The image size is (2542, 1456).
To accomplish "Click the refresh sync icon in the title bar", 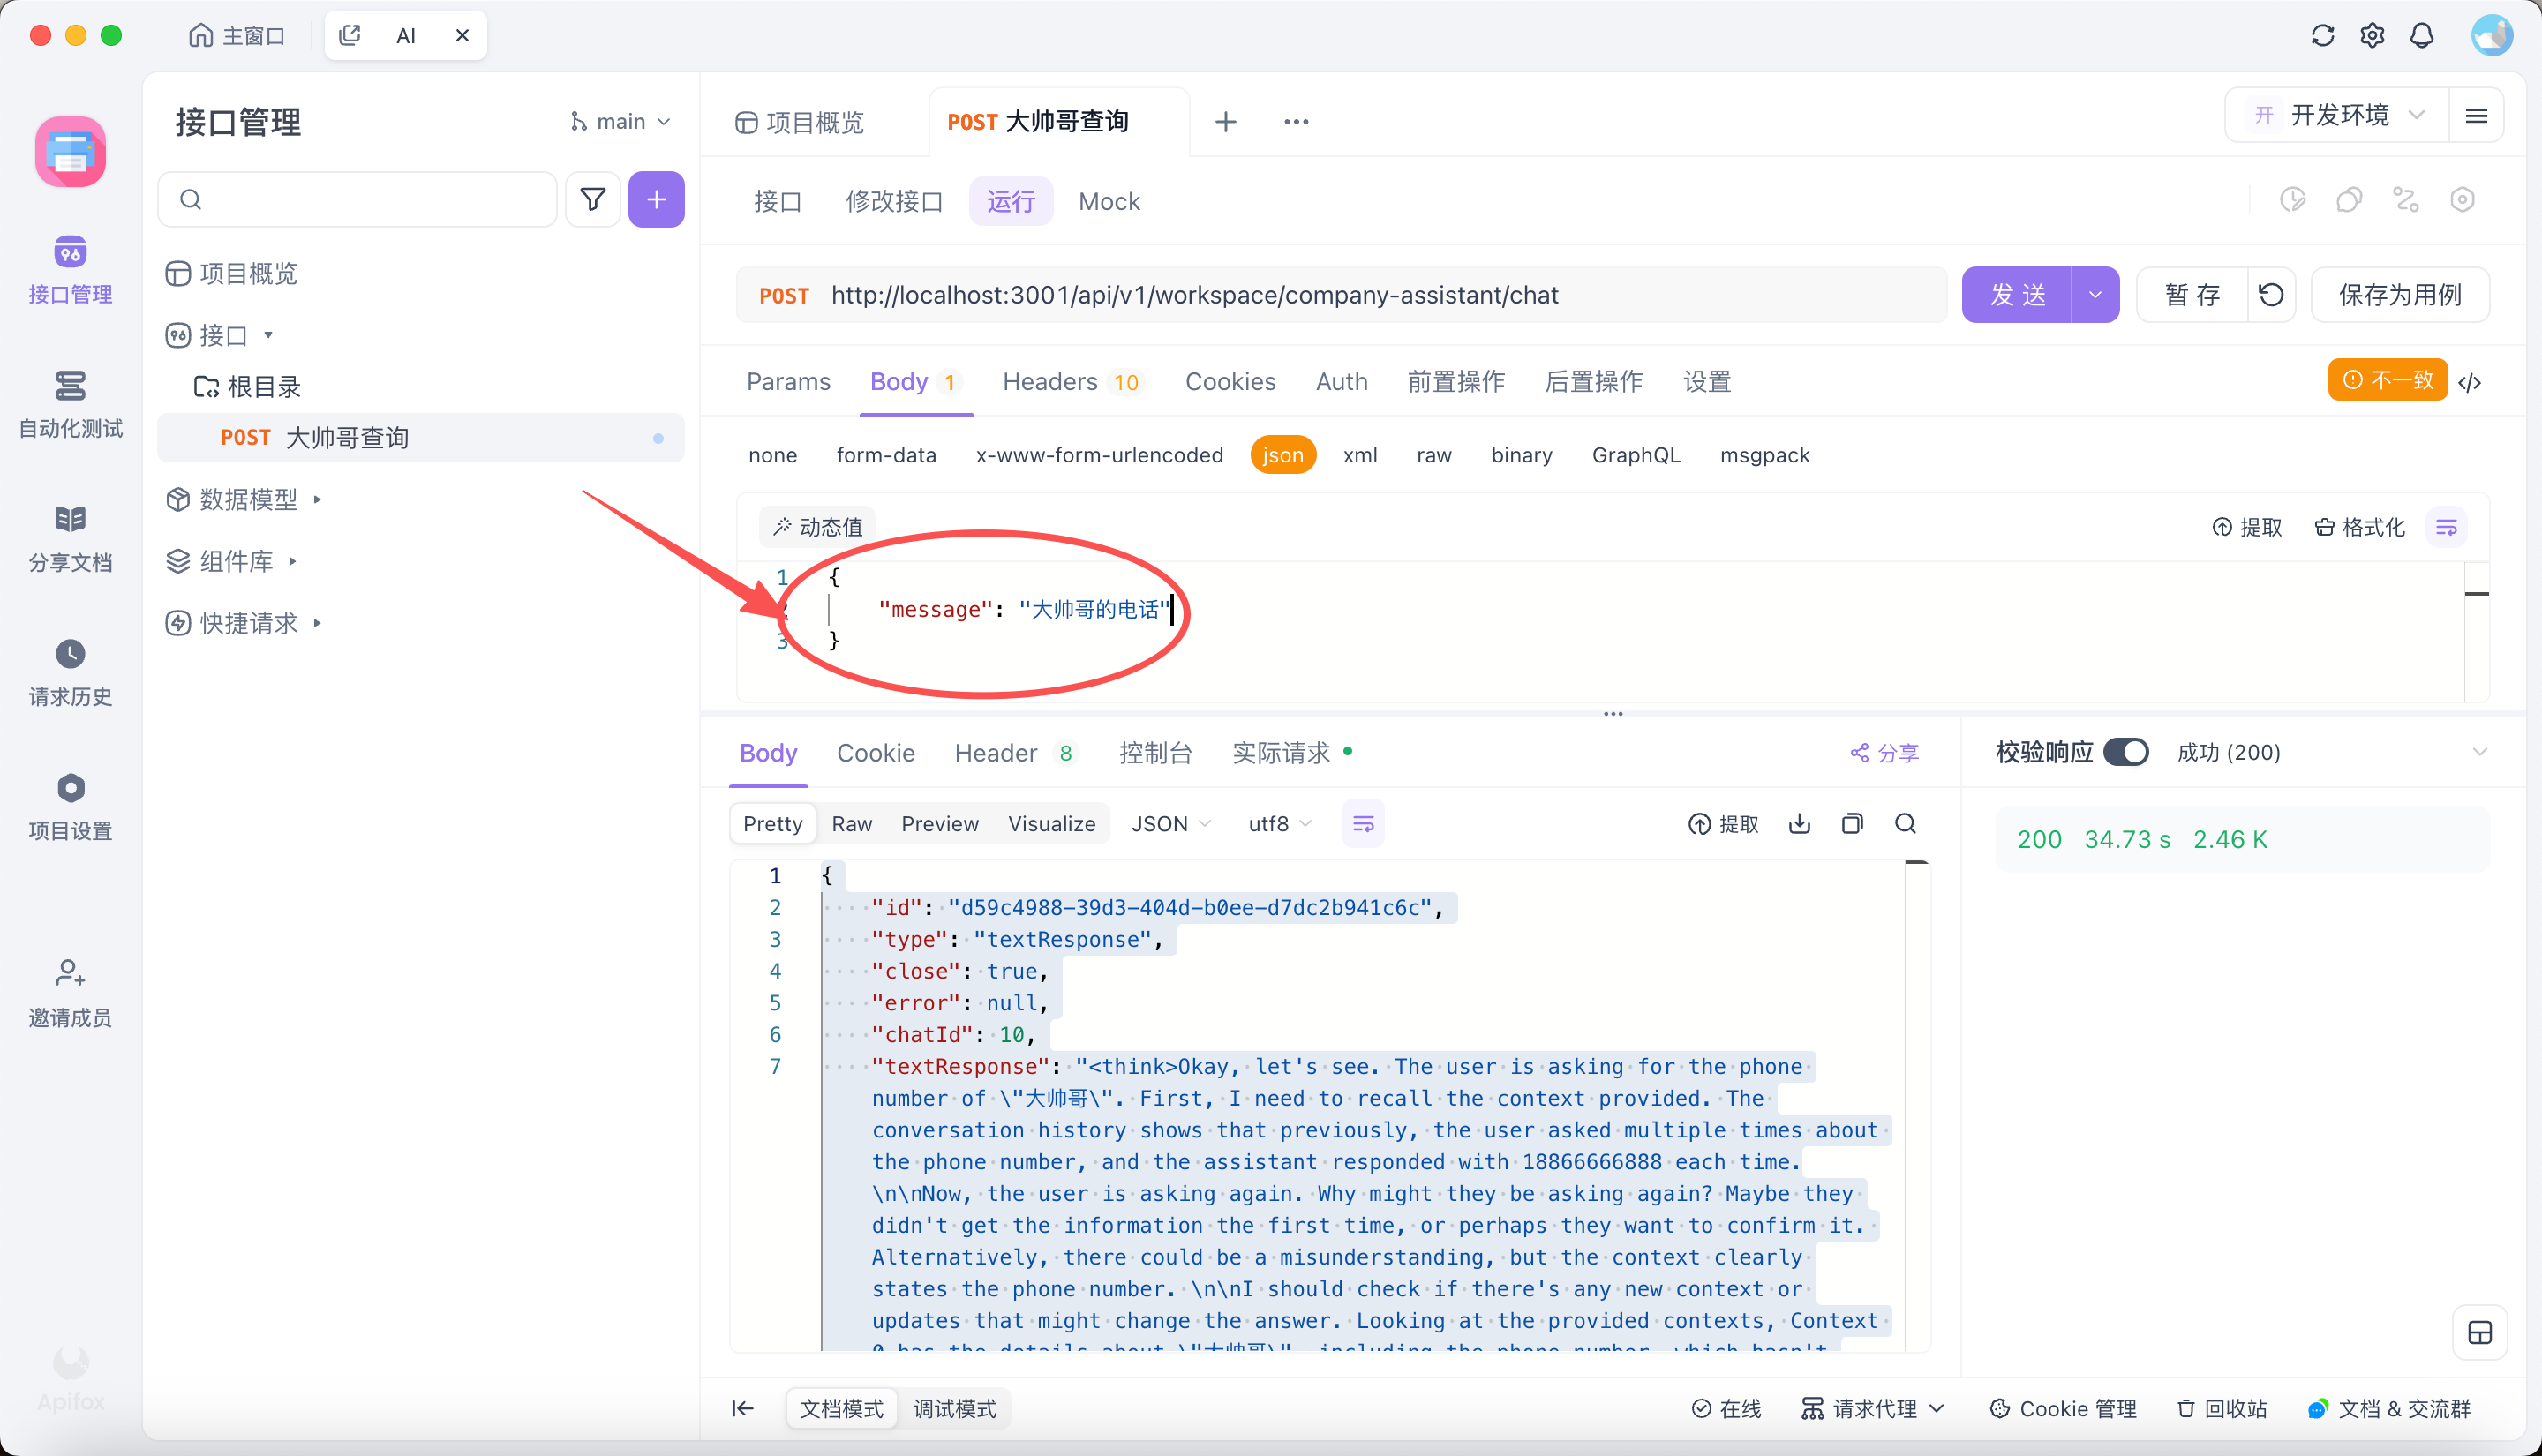I will point(2322,36).
